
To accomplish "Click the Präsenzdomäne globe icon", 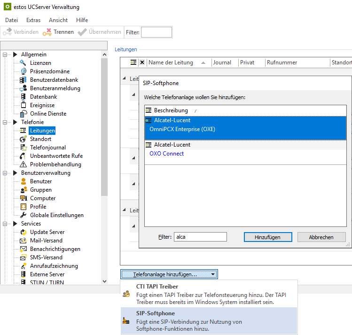I will pos(23,71).
